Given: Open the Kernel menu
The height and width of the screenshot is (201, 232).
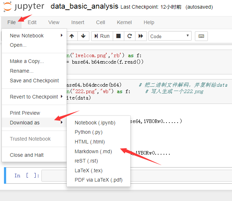Looking at the screenshot, I should (124, 22).
